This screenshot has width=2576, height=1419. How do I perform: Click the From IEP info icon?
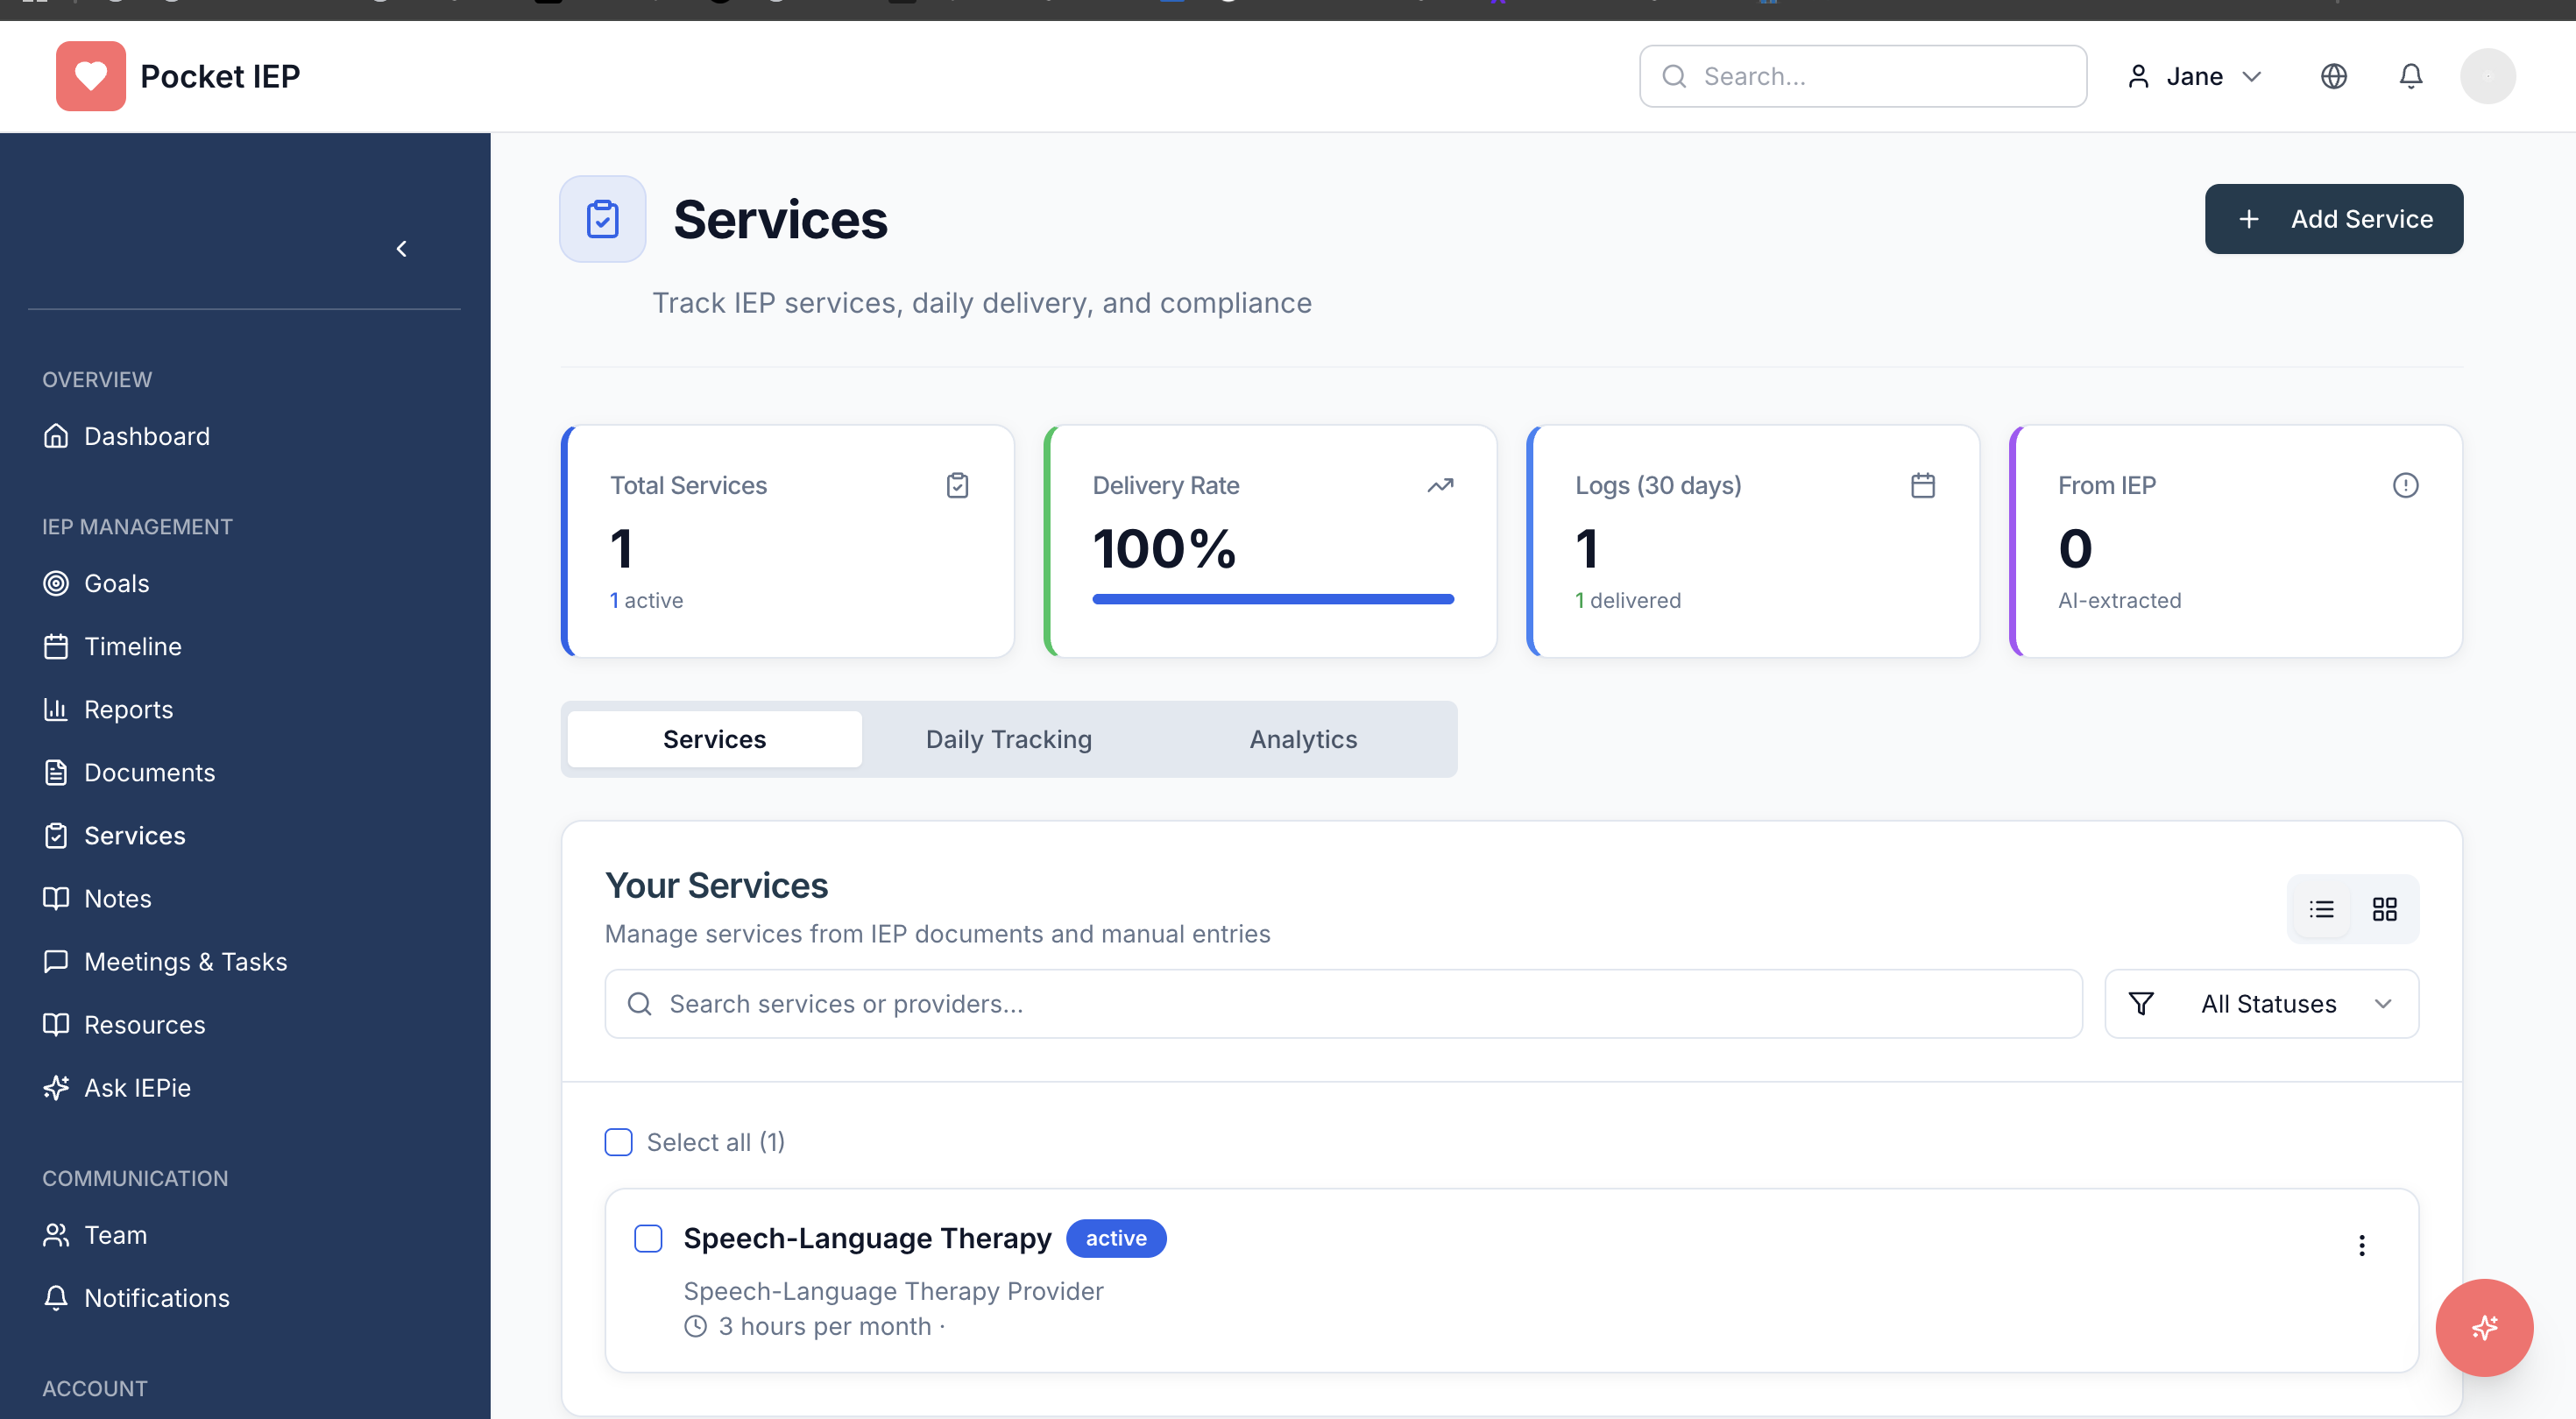2405,485
